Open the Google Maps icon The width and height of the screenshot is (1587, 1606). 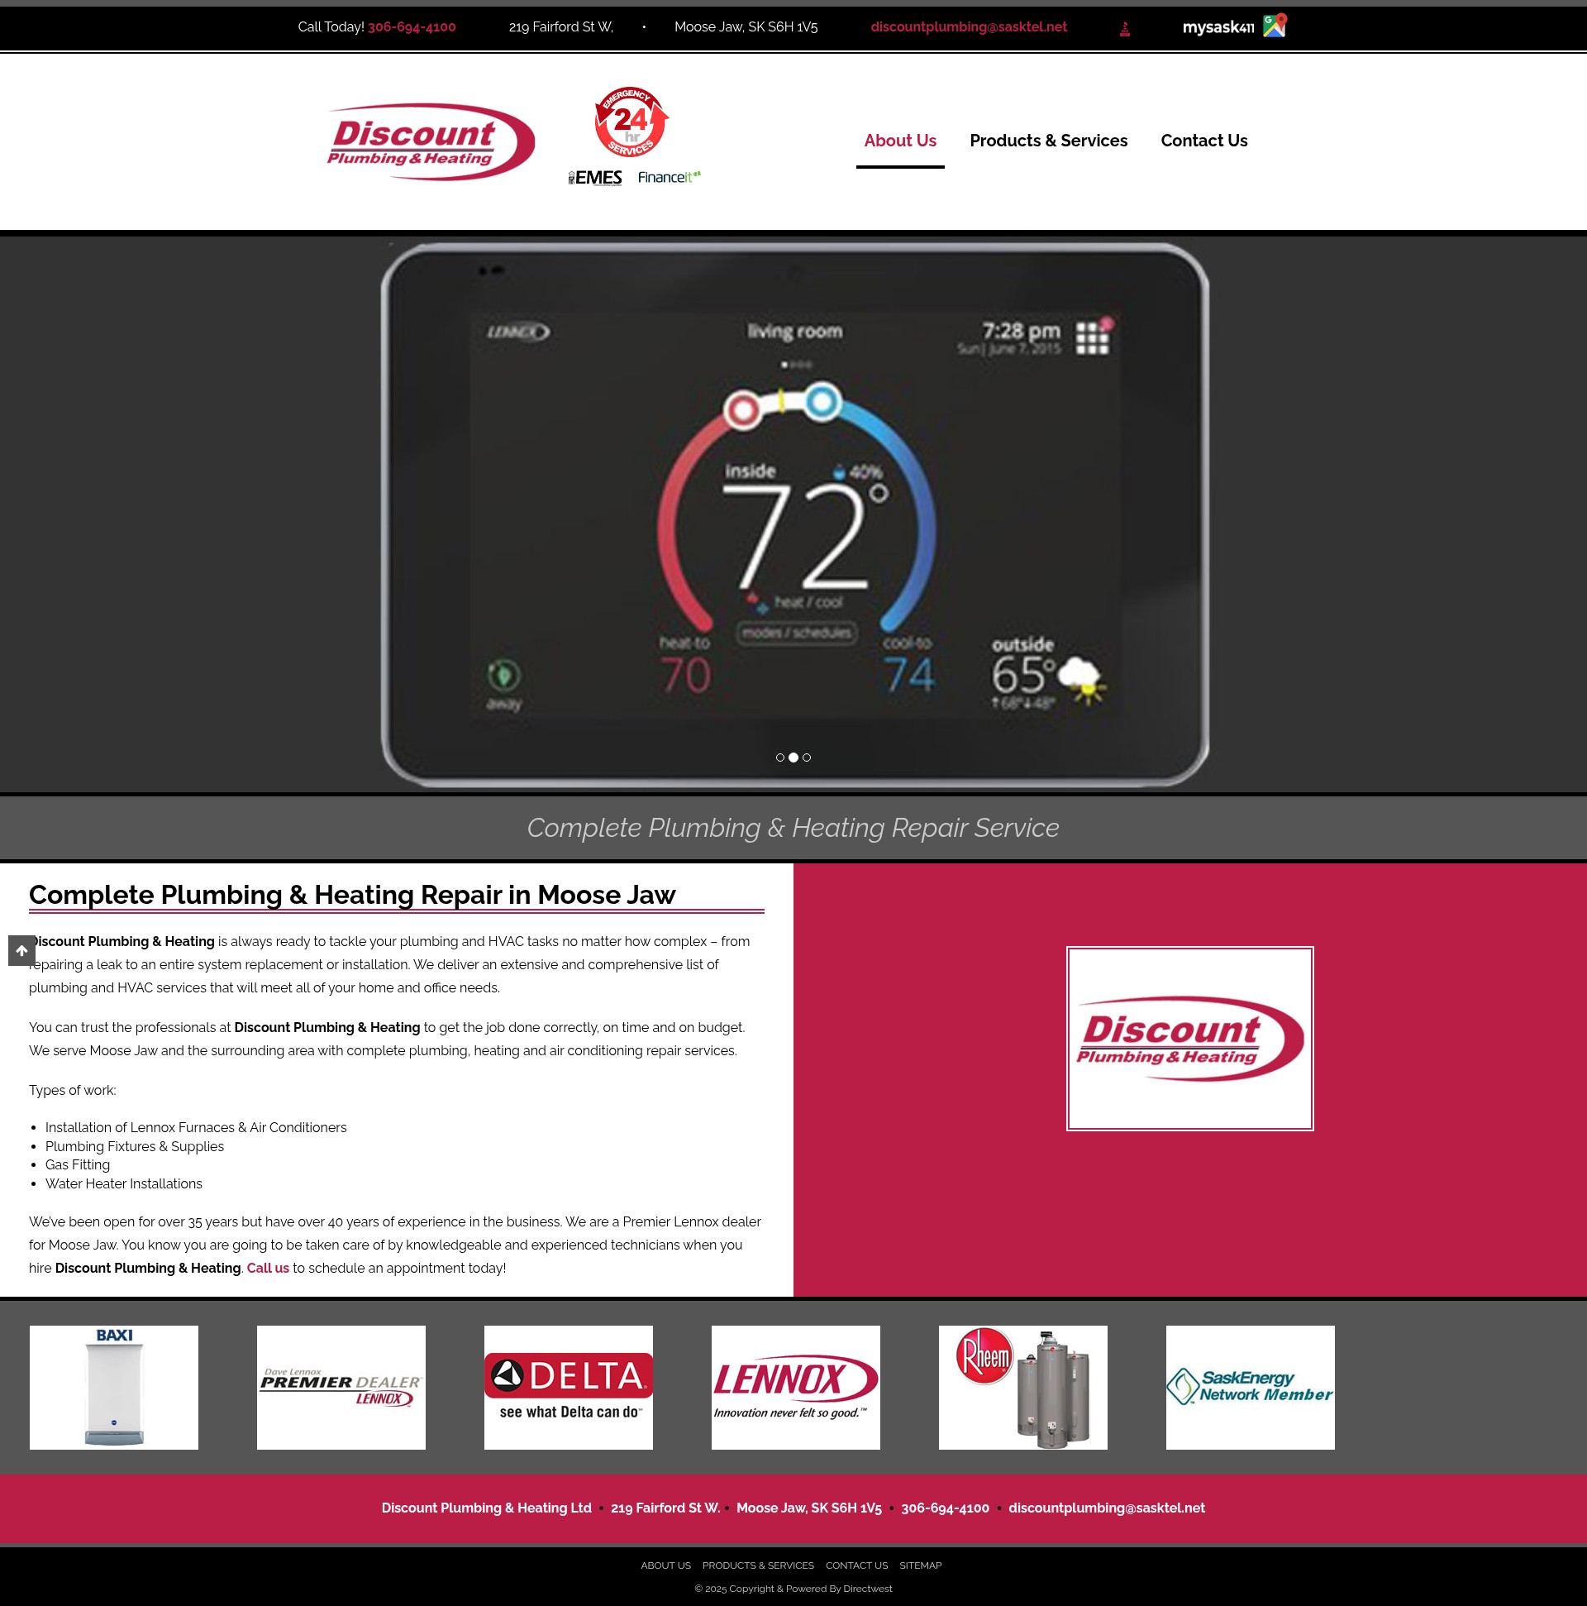pyautogui.click(x=1275, y=26)
